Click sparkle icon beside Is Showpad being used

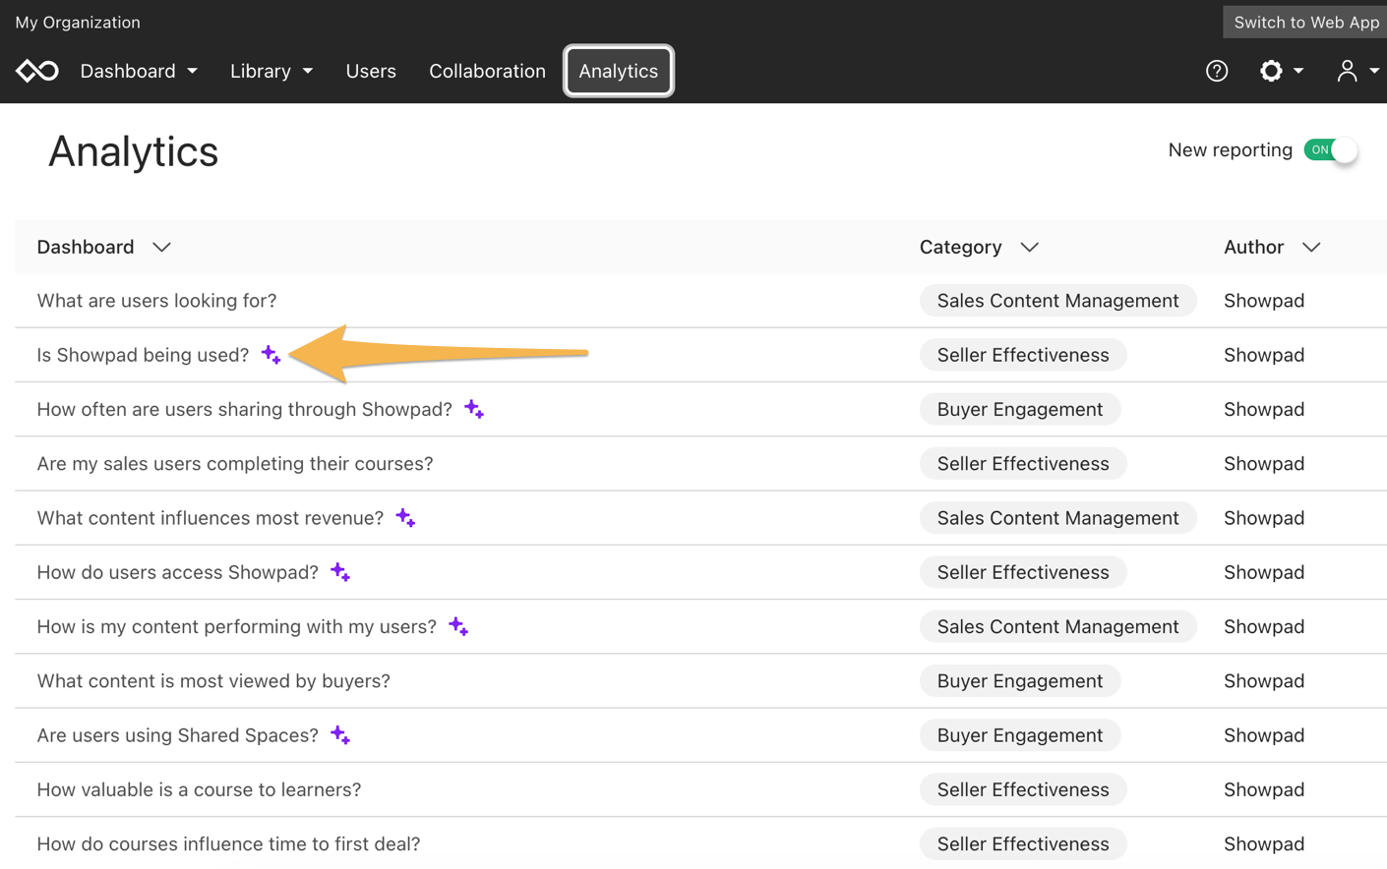click(271, 355)
